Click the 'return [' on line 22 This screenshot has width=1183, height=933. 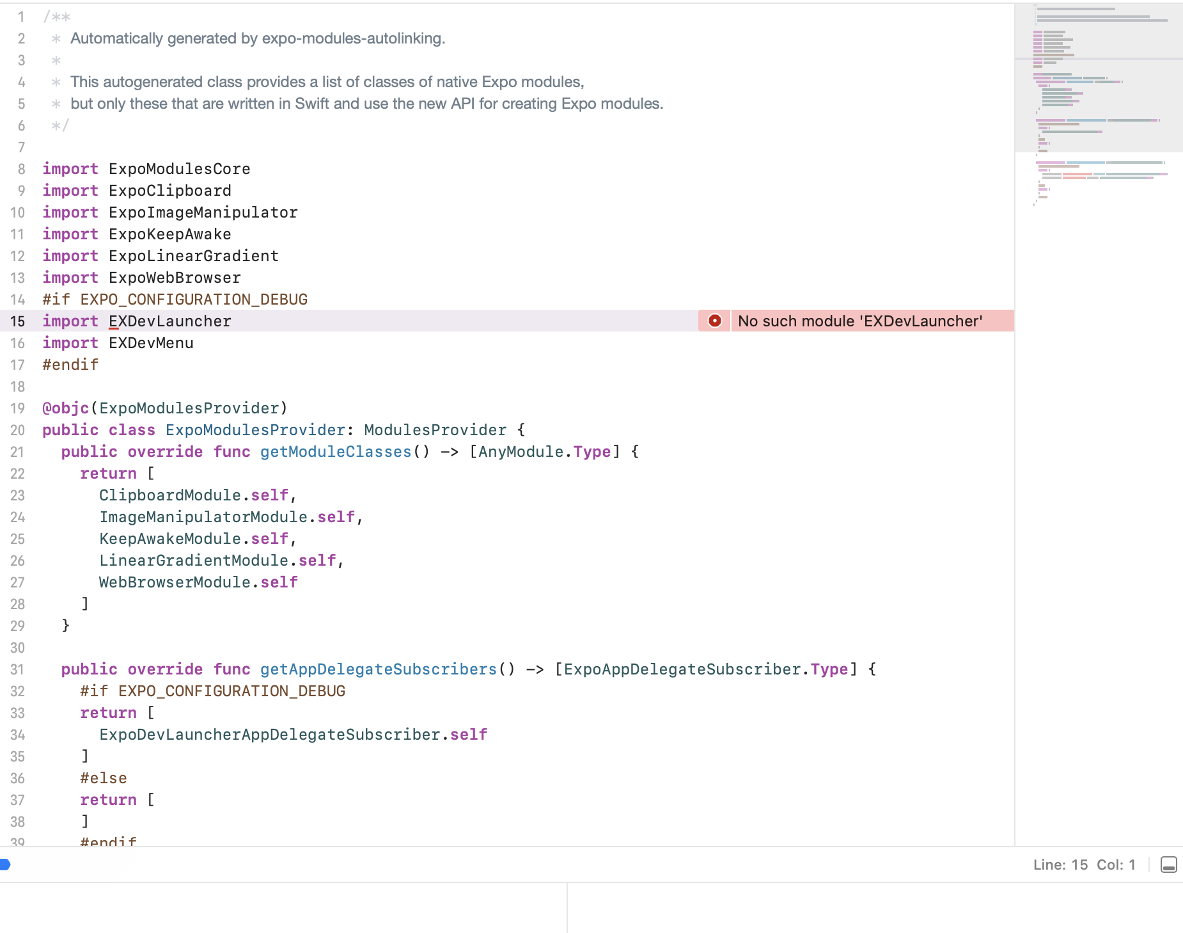coord(118,474)
